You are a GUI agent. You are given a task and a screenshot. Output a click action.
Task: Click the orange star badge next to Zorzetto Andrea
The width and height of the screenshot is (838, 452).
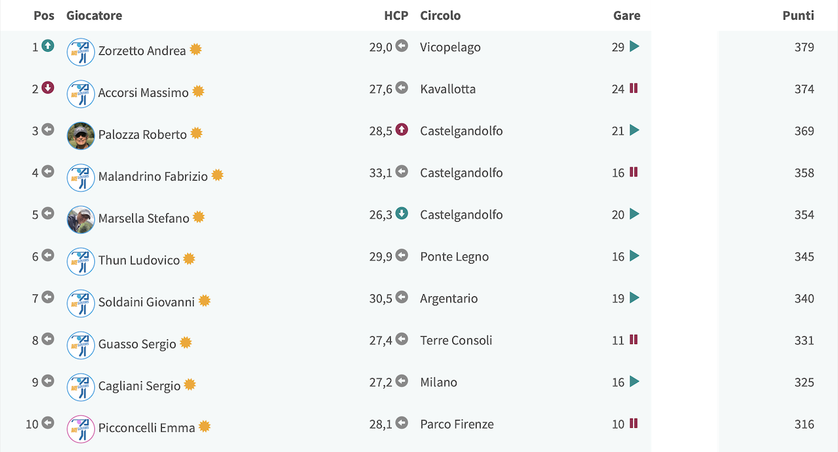coord(196,50)
